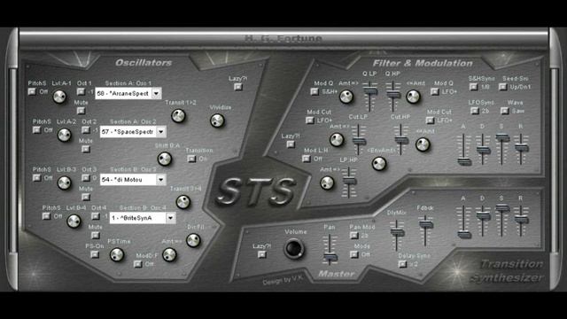Image resolution: width=567 pixels, height=319 pixels.
Task: Click the oscillator Amt=> knob near ModD:F
Action: coord(169,254)
